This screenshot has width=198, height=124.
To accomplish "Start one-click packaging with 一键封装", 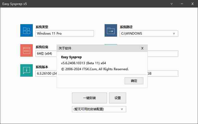I will (x=90, y=98).
